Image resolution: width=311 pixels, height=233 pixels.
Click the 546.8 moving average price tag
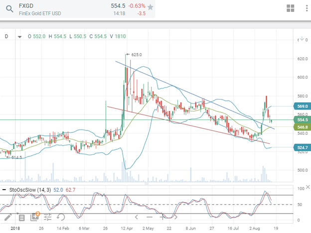(302, 127)
